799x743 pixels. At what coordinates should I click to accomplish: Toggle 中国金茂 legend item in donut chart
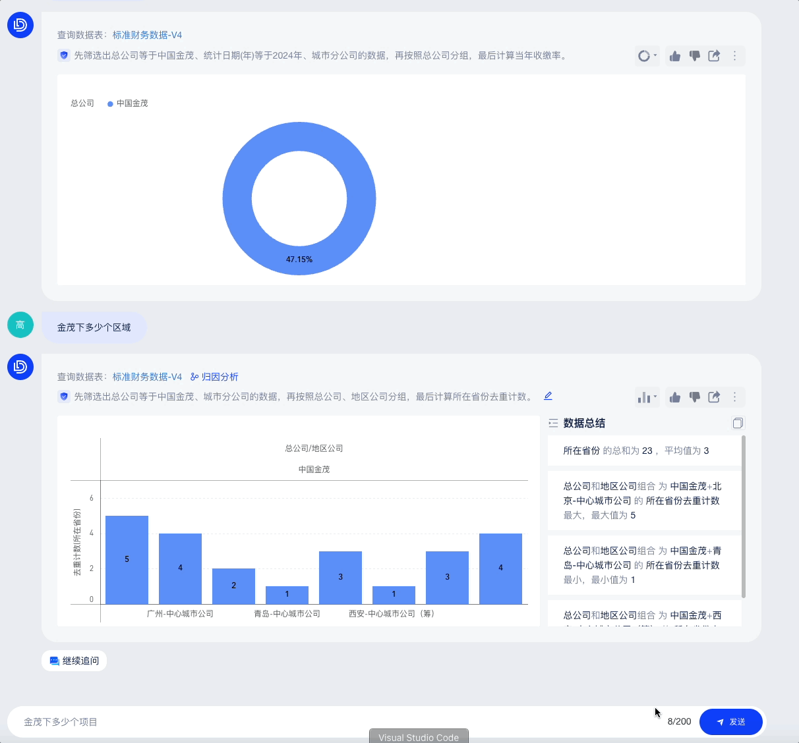click(128, 103)
